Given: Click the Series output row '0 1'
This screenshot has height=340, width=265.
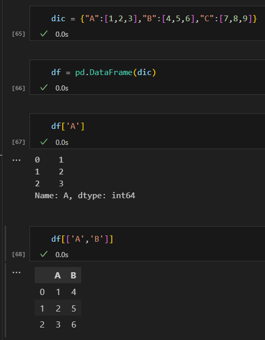Looking at the screenshot, I should coord(49,160).
